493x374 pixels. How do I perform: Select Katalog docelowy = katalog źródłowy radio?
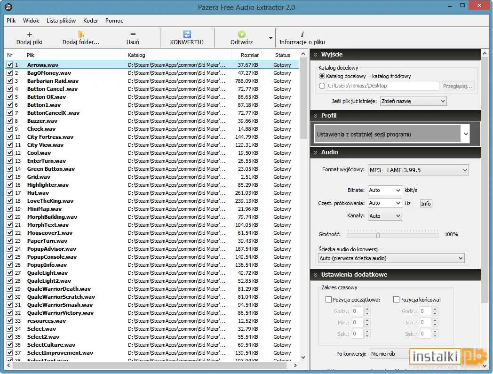pyautogui.click(x=322, y=76)
